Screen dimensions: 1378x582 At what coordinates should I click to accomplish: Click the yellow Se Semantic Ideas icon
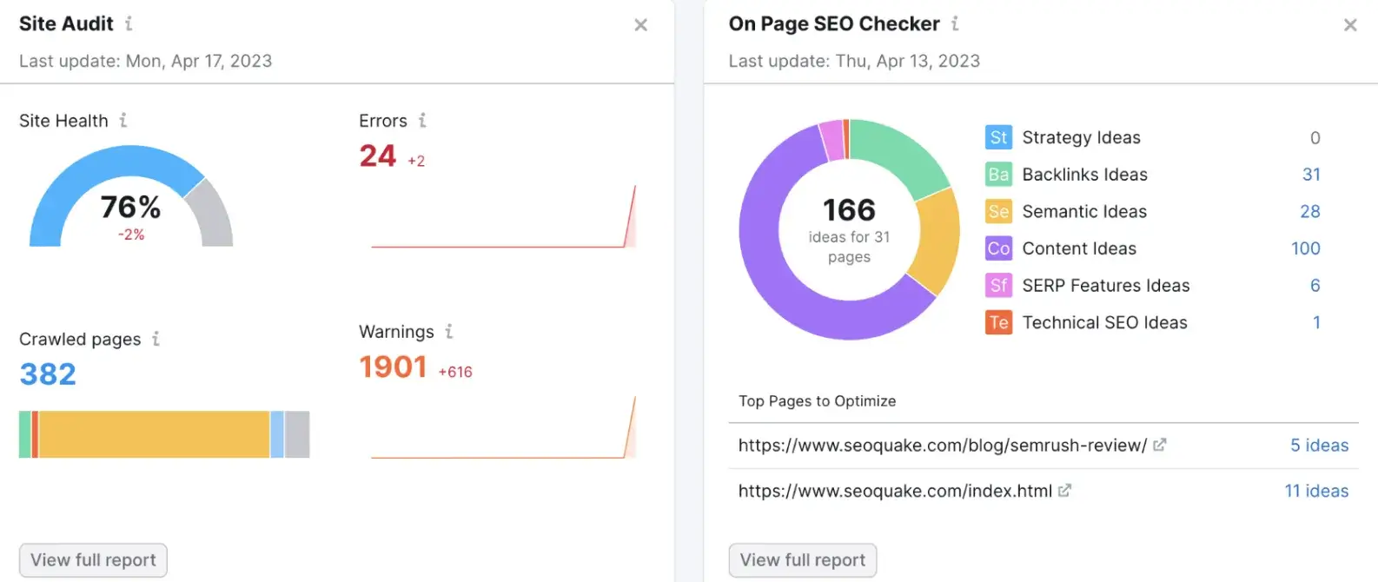pos(998,211)
